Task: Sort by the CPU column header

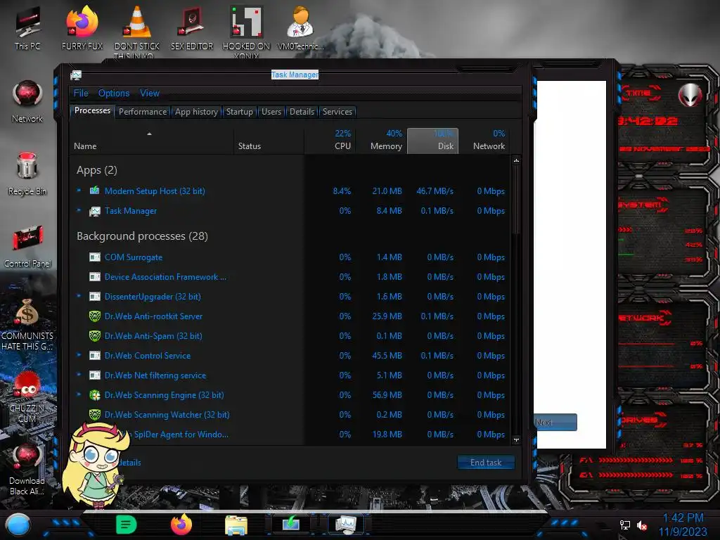Action: tap(330, 140)
